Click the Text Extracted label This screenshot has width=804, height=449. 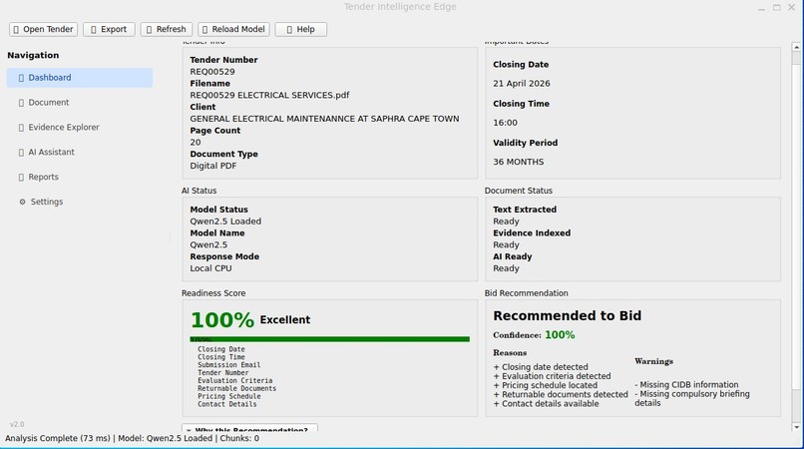(x=525, y=210)
